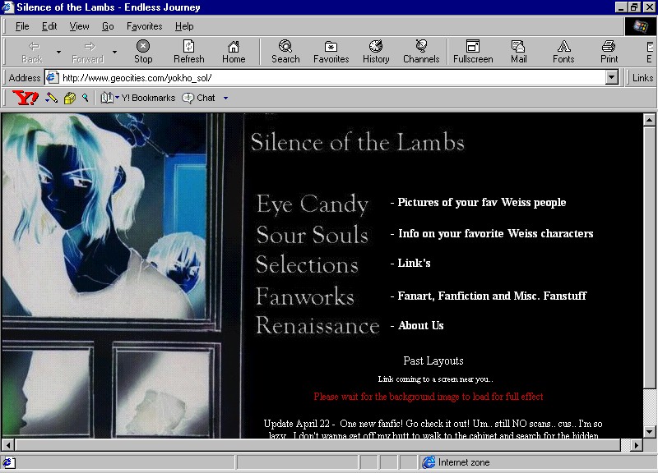Expand the Back button history dropdown
658x473 pixels.
[58, 52]
